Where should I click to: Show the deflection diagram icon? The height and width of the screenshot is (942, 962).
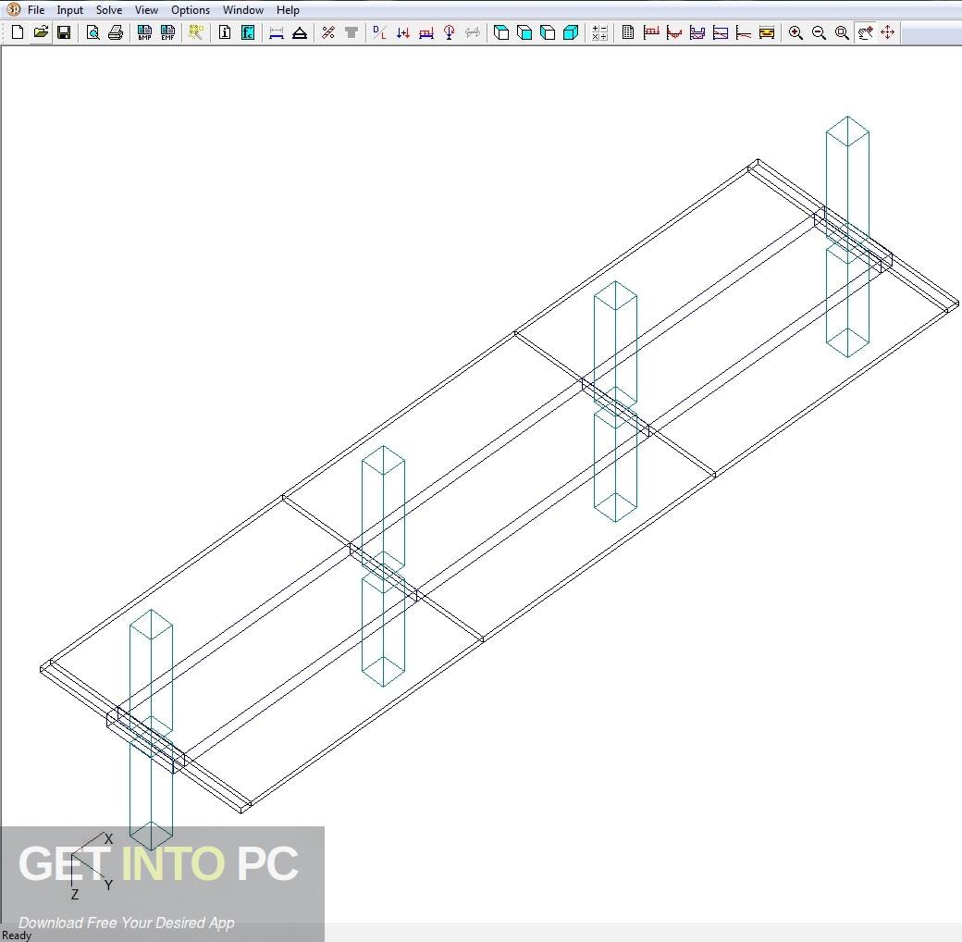pos(743,32)
